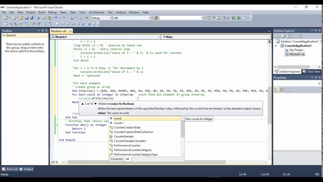The image size is (323, 182).
Task: Open the Architecture menu
Action: (96, 12)
